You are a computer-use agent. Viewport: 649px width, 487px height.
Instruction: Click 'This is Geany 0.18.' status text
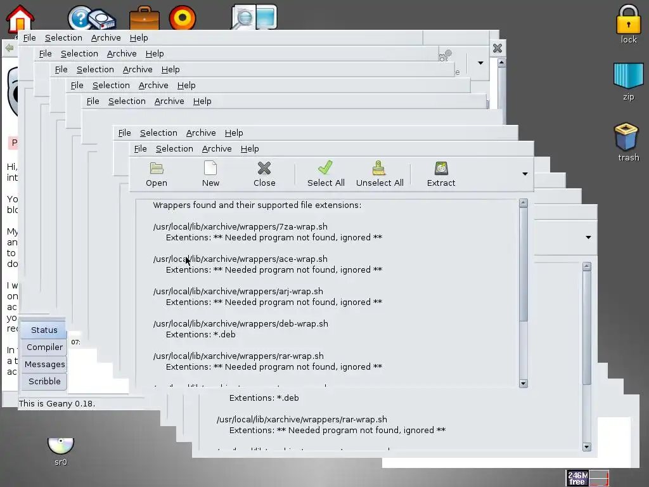tap(56, 403)
